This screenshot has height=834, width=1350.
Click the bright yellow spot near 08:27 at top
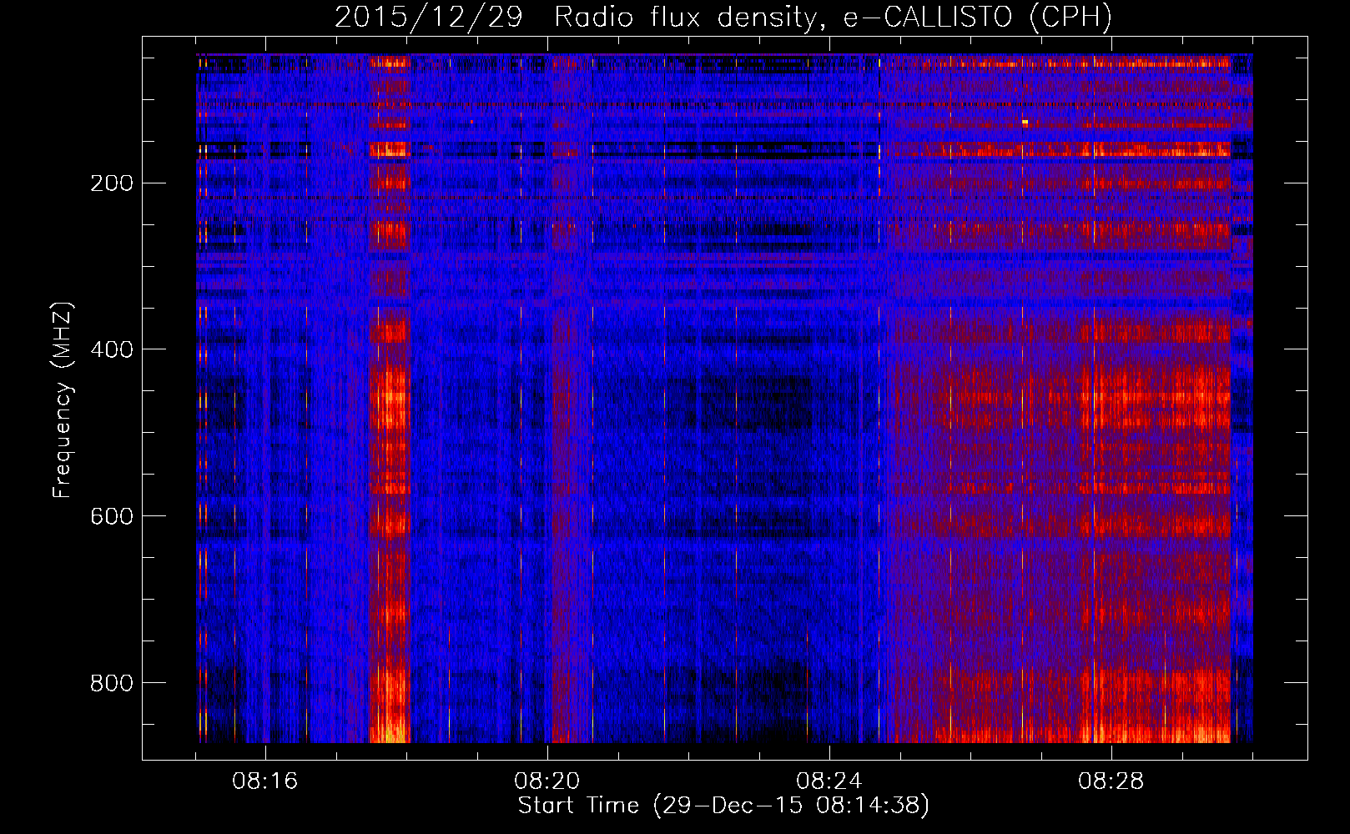[x=1025, y=122]
